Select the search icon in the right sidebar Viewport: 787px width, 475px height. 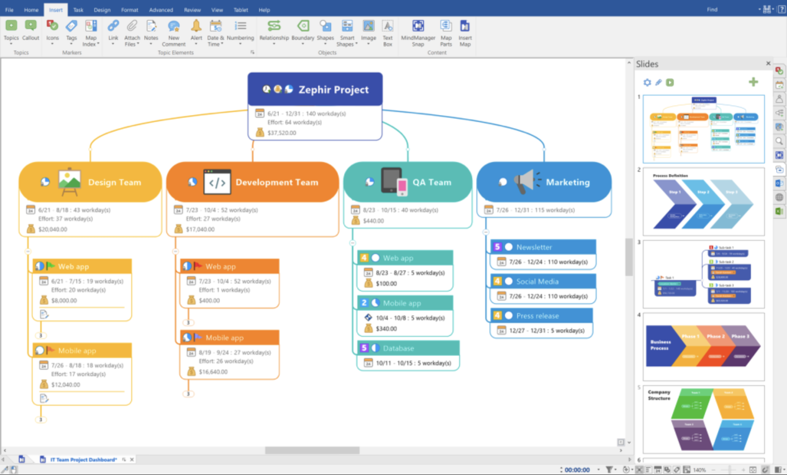[x=779, y=141]
